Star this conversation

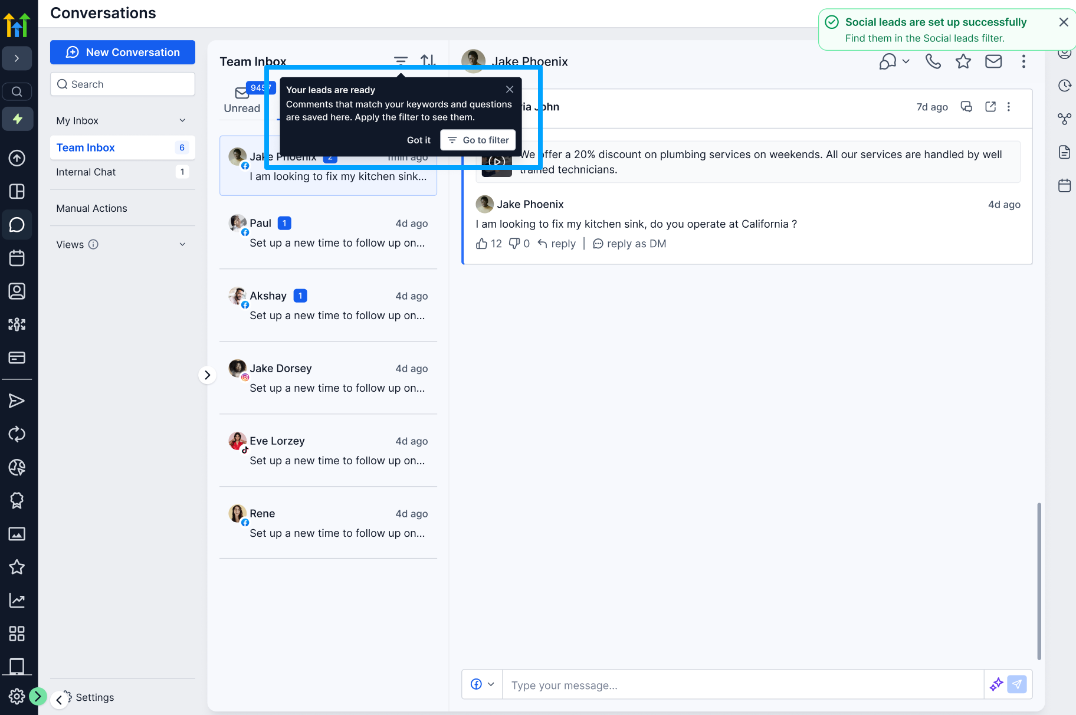(963, 61)
